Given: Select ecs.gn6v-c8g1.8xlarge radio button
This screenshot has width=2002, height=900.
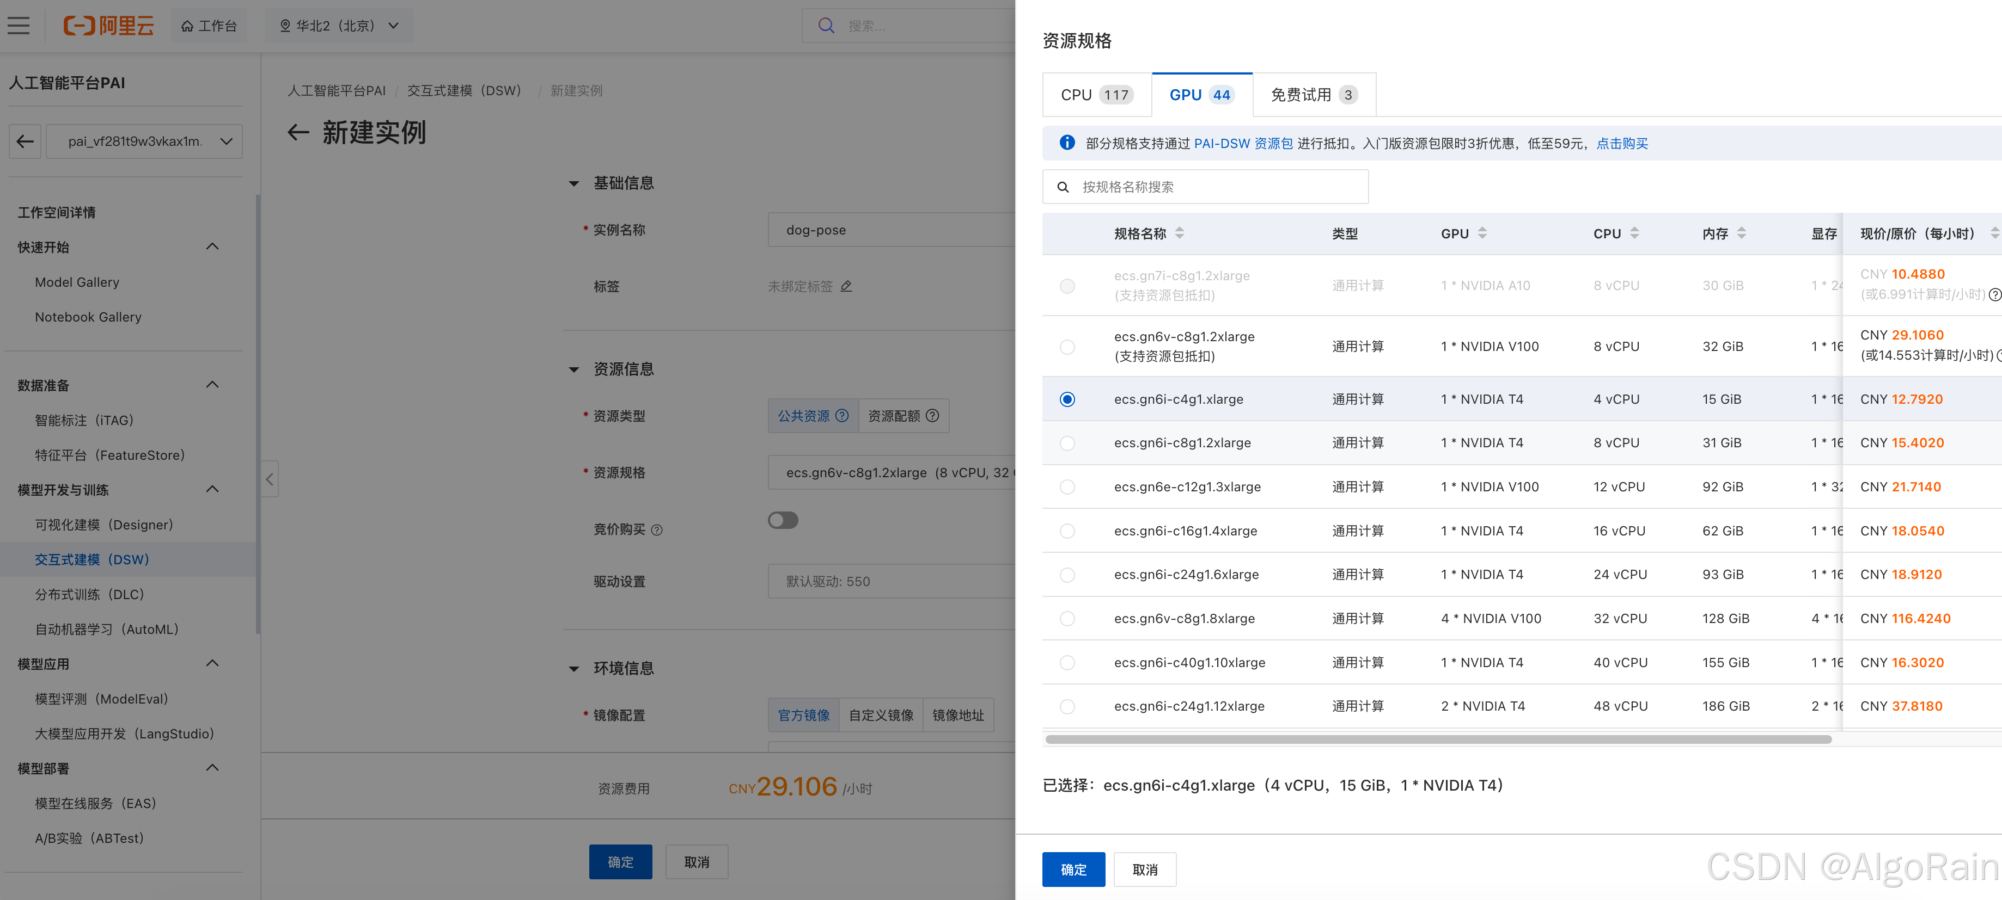Looking at the screenshot, I should (1067, 619).
